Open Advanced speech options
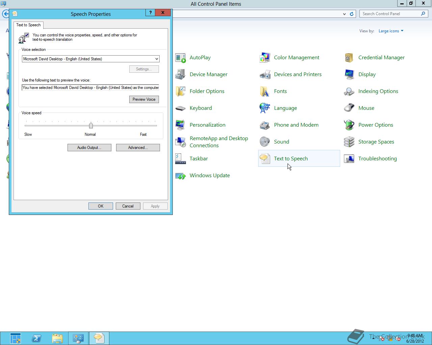Image resolution: width=432 pixels, height=345 pixels. click(138, 148)
